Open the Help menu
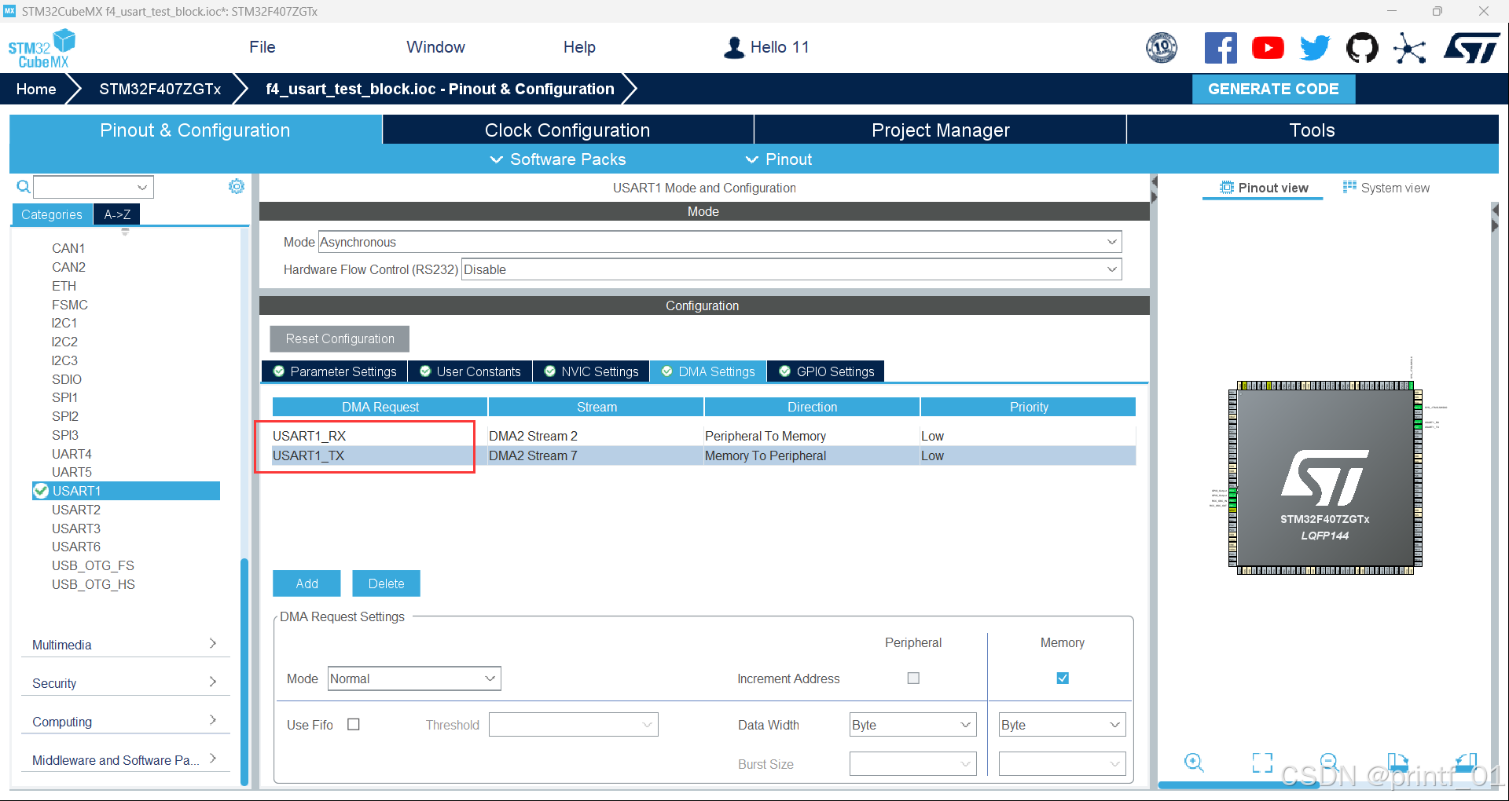The image size is (1509, 801). 579,47
